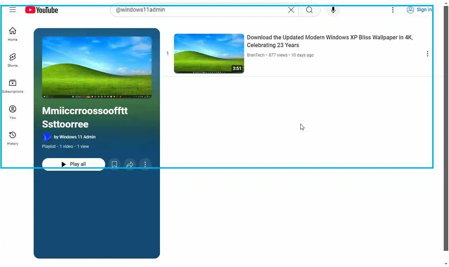Click the playlist title 'Mmiiccrroossoofftt Ssttoorree'
This screenshot has width=449, height=267.
coord(85,117)
